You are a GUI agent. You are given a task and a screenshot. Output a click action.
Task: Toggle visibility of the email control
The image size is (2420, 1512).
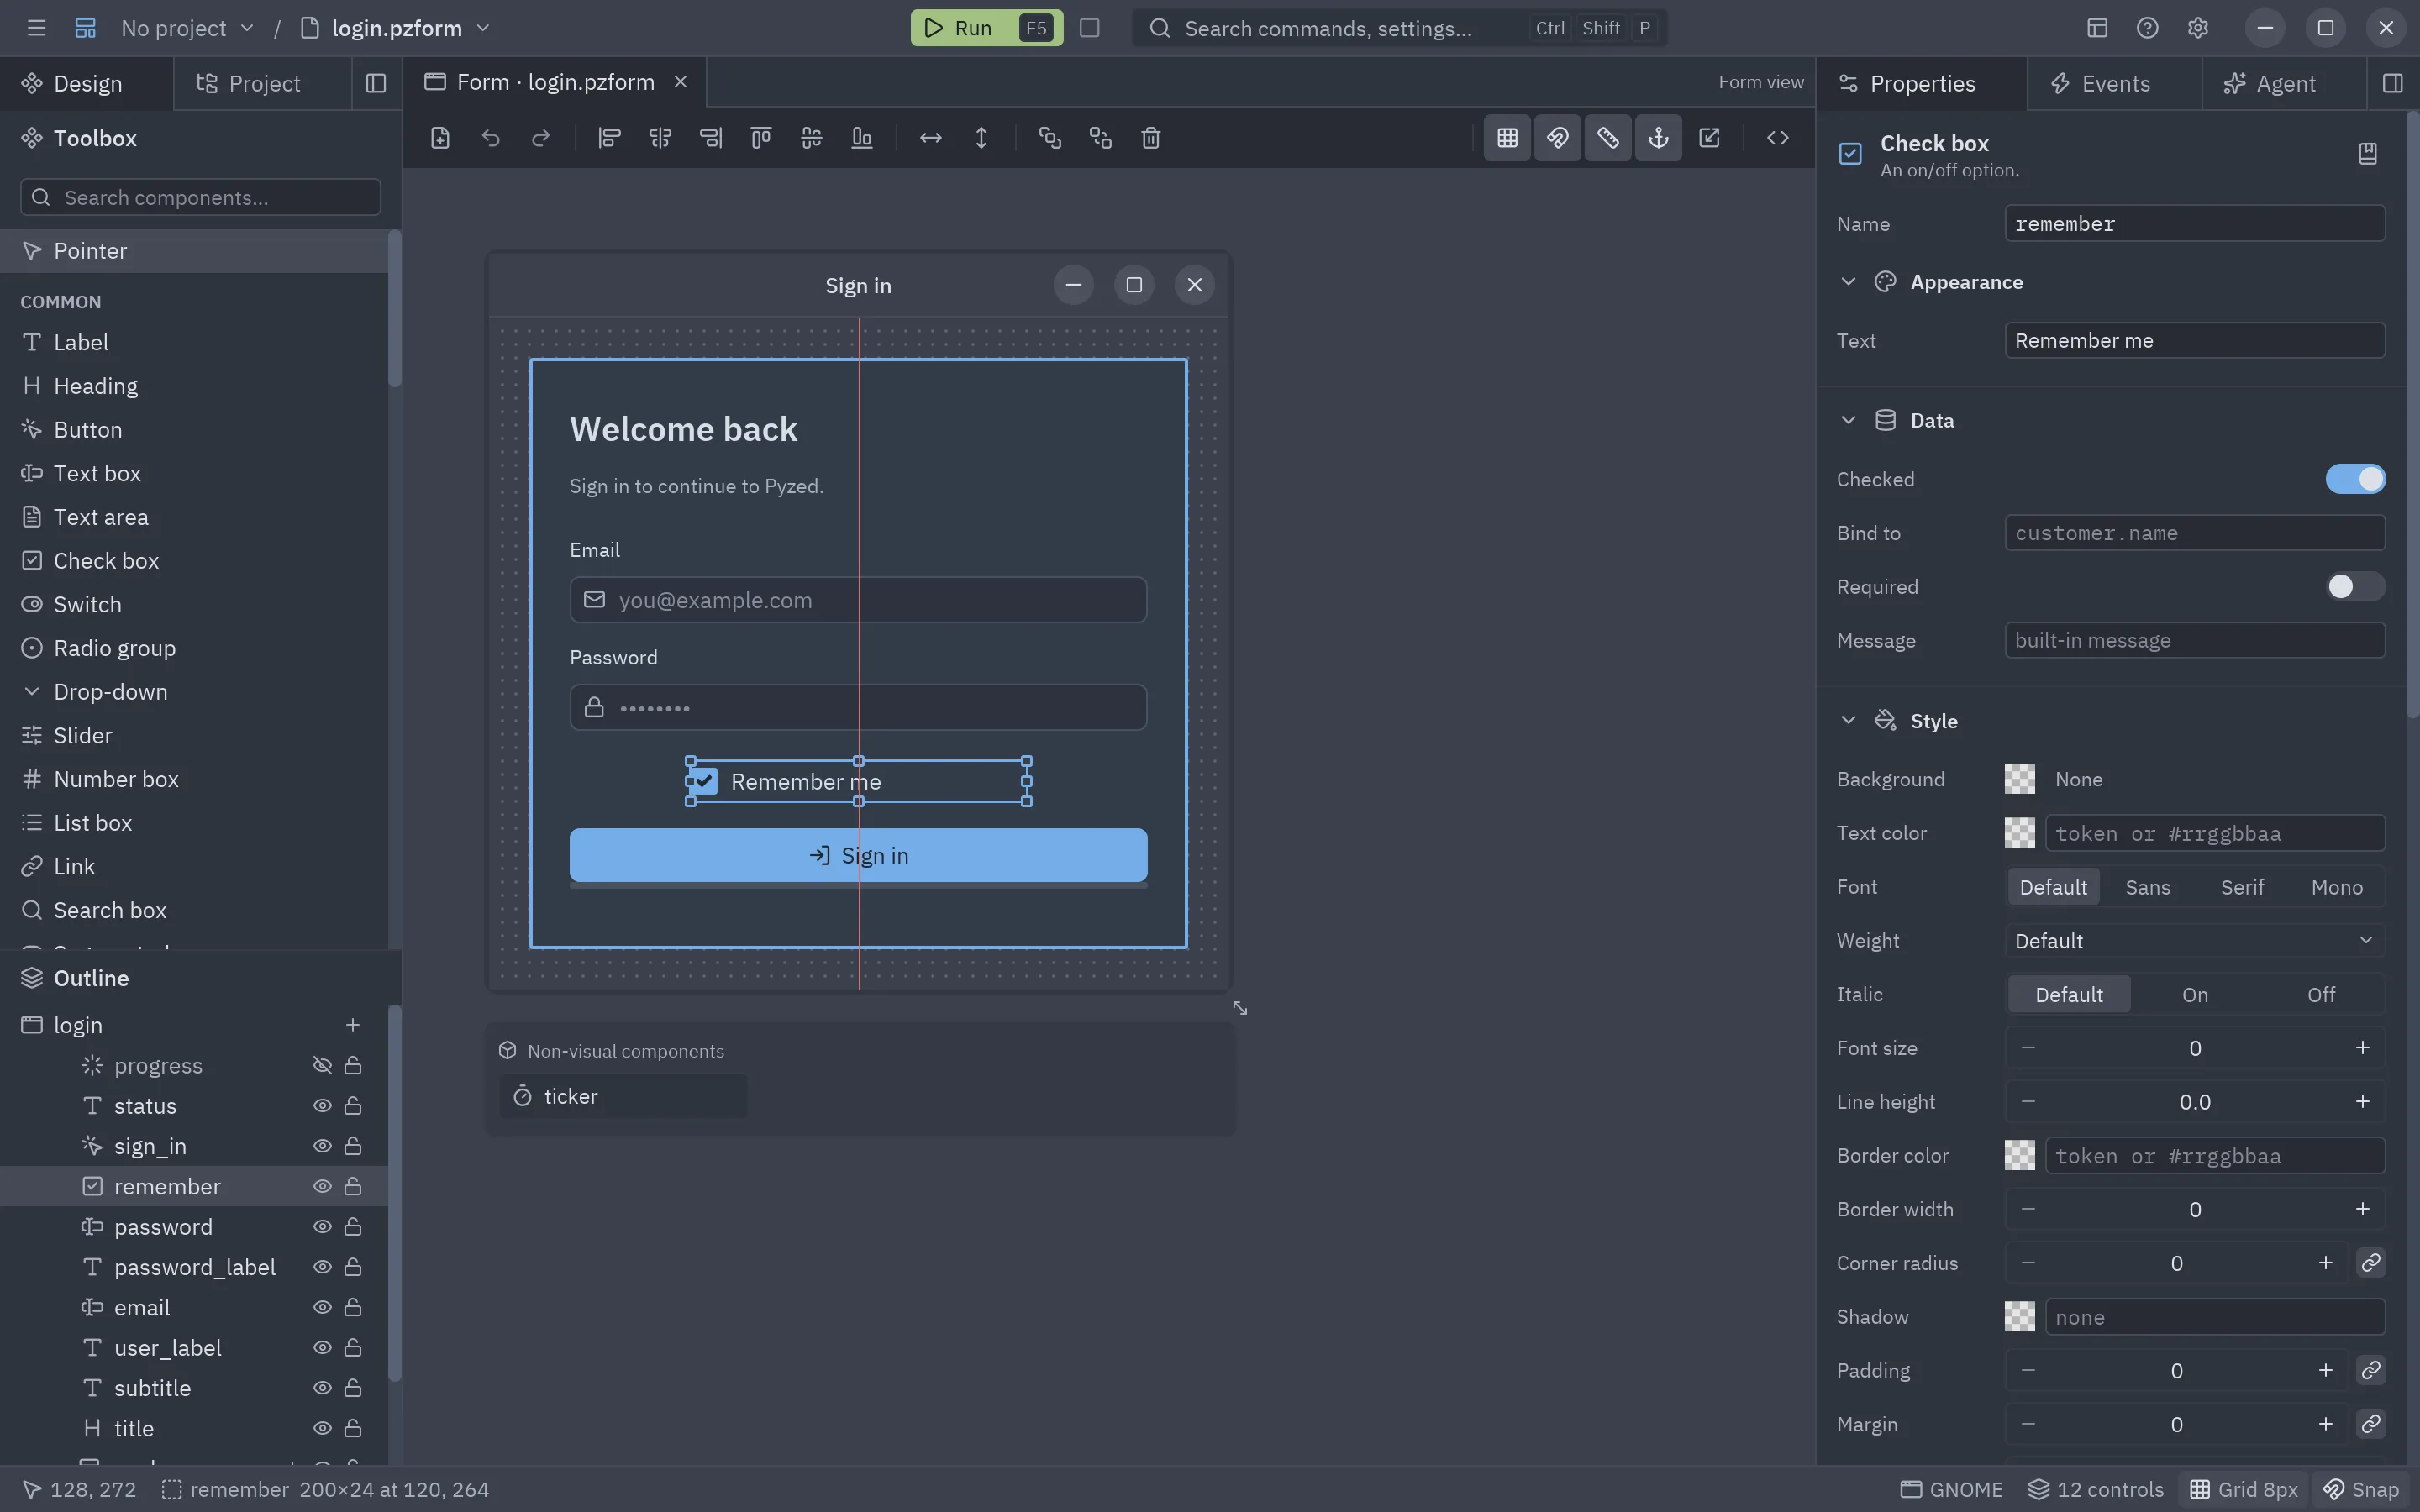(322, 1308)
